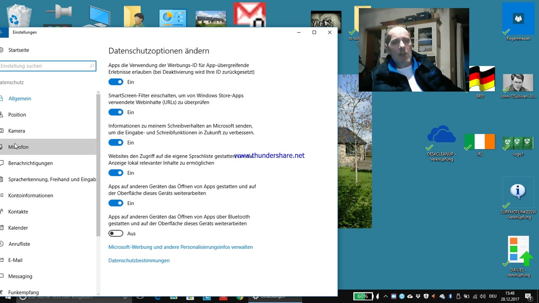
Task: Turn off the SmartScreen-Filter switch
Action: (116, 112)
